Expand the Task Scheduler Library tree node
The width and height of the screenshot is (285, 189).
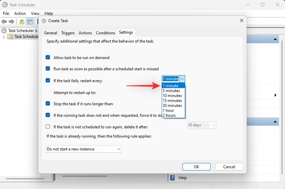click(4, 37)
